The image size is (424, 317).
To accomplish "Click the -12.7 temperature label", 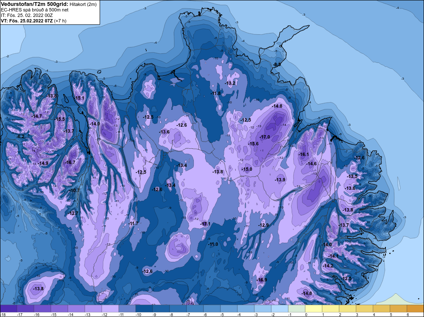I will [x=73, y=213].
